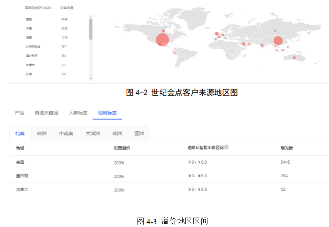Click the Saudi Arabia bubble on the map
The height and width of the screenshot is (227, 329).
tap(244, 44)
